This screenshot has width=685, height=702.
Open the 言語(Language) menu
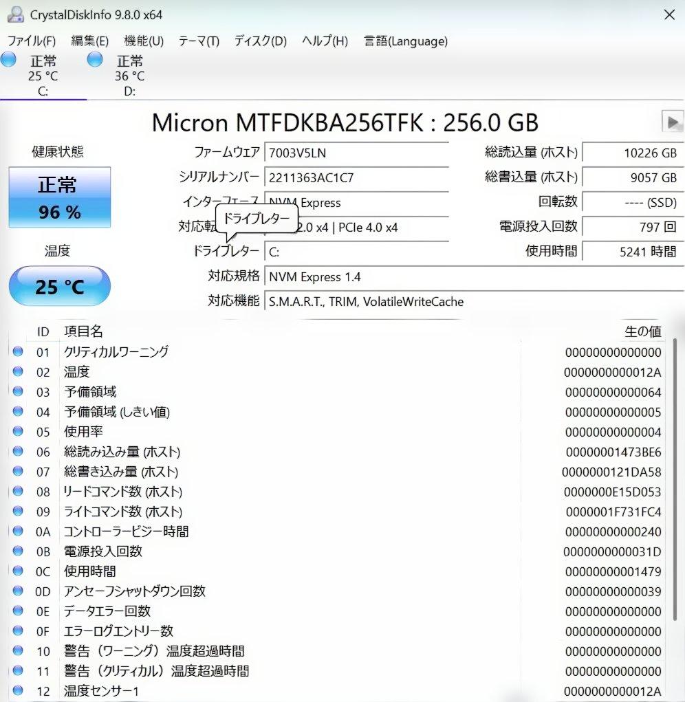406,41
